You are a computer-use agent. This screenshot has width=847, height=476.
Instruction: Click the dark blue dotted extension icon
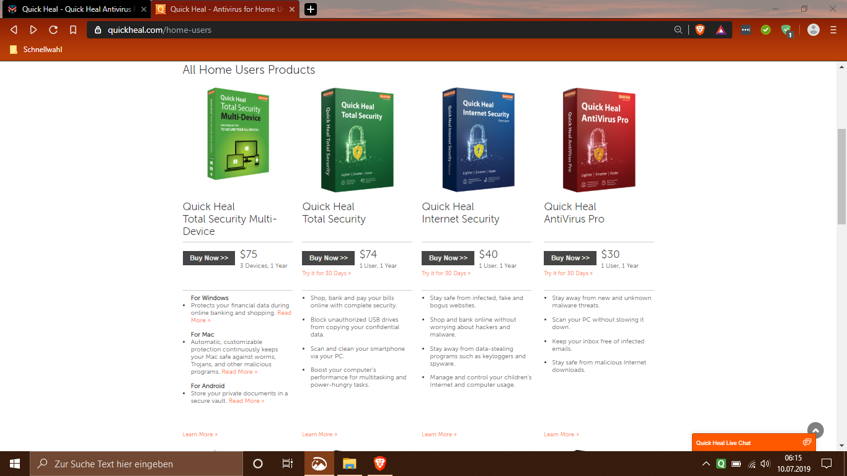point(746,30)
